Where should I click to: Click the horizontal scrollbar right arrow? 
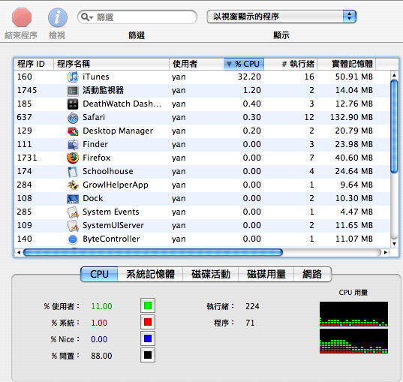(x=386, y=252)
